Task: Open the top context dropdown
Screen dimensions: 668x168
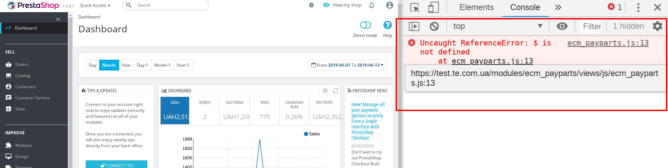Action: tap(498, 26)
